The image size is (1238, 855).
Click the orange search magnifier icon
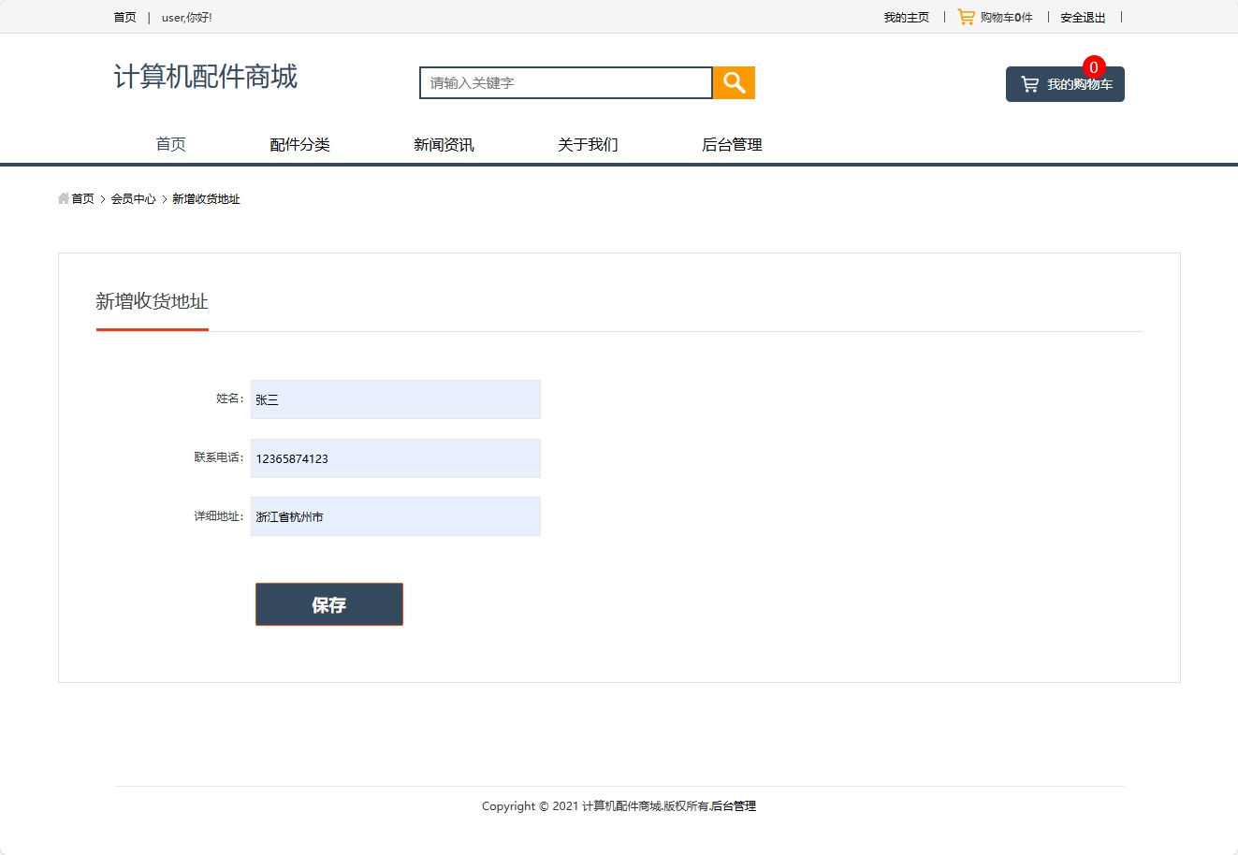click(x=733, y=82)
